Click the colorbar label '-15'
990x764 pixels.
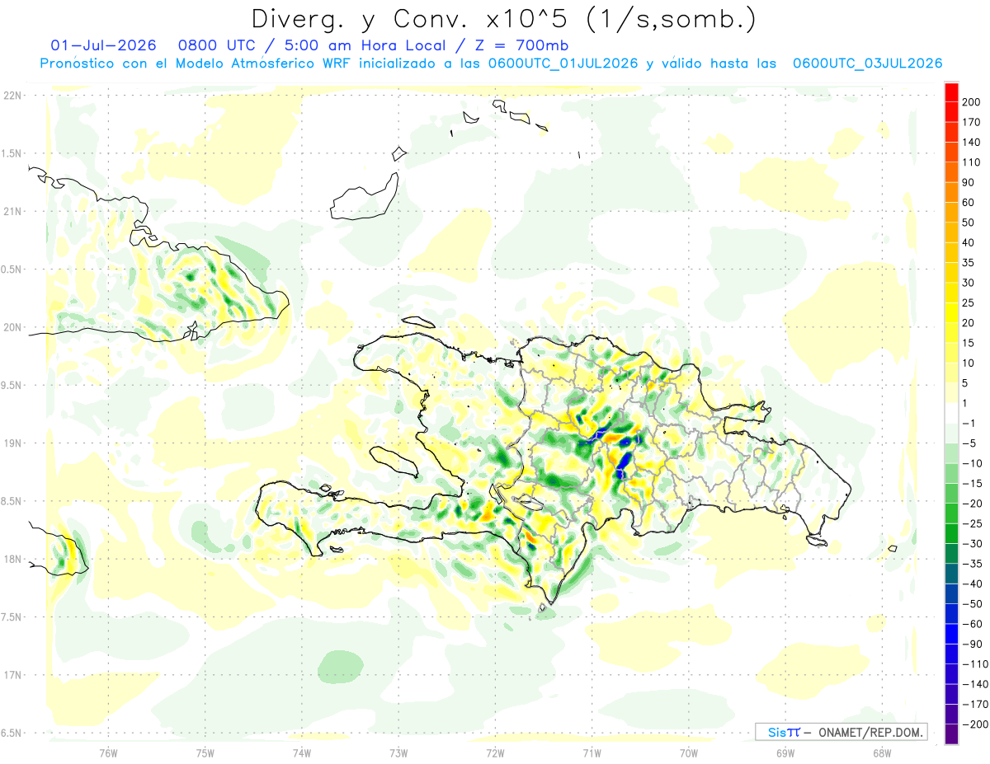[972, 483]
